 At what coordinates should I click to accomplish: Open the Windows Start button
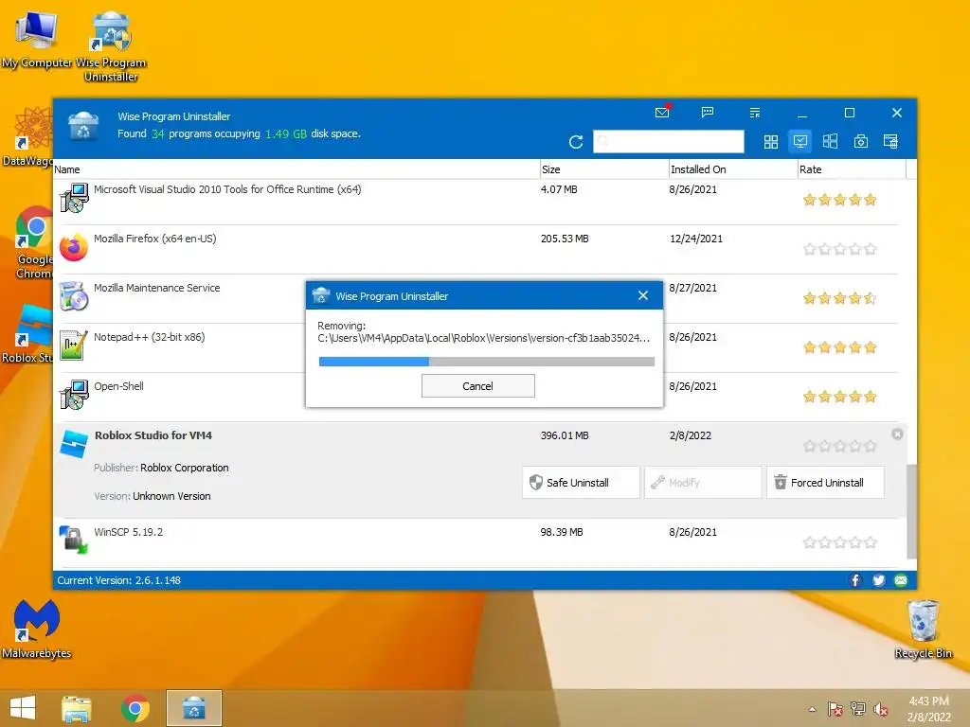[23, 708]
